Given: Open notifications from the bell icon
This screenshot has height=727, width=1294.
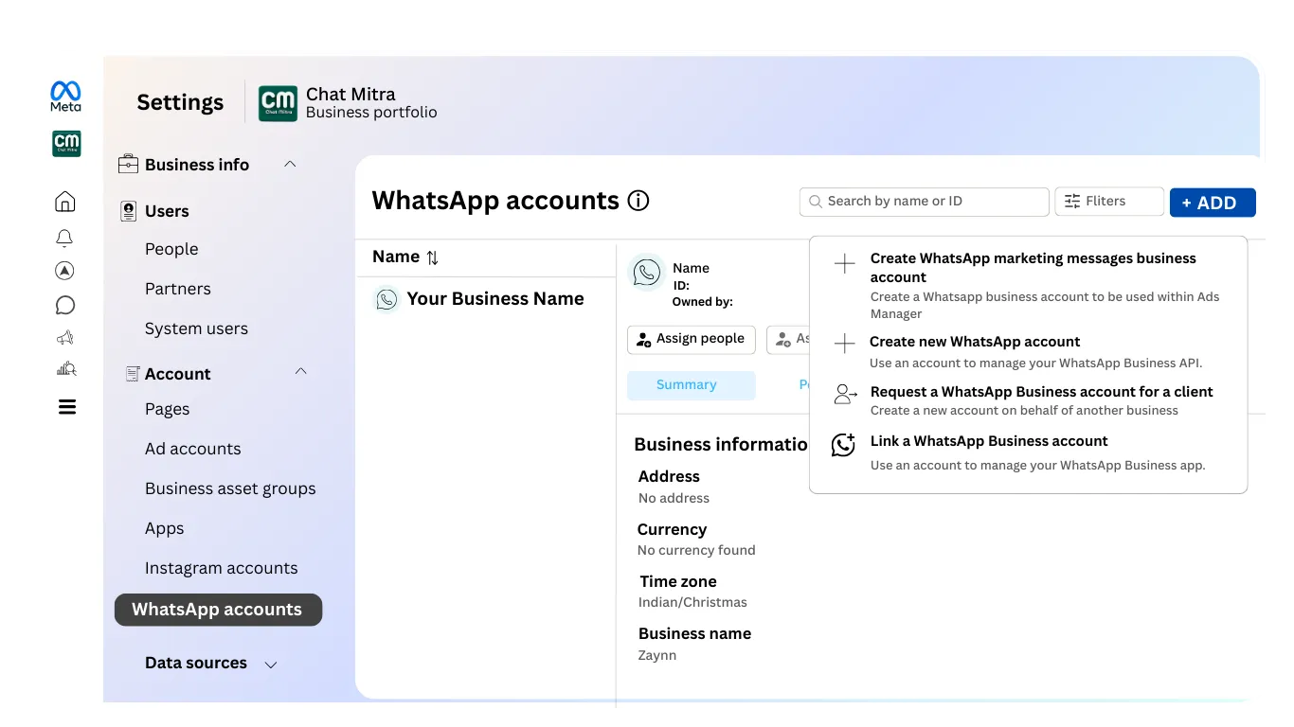Looking at the screenshot, I should (x=64, y=237).
